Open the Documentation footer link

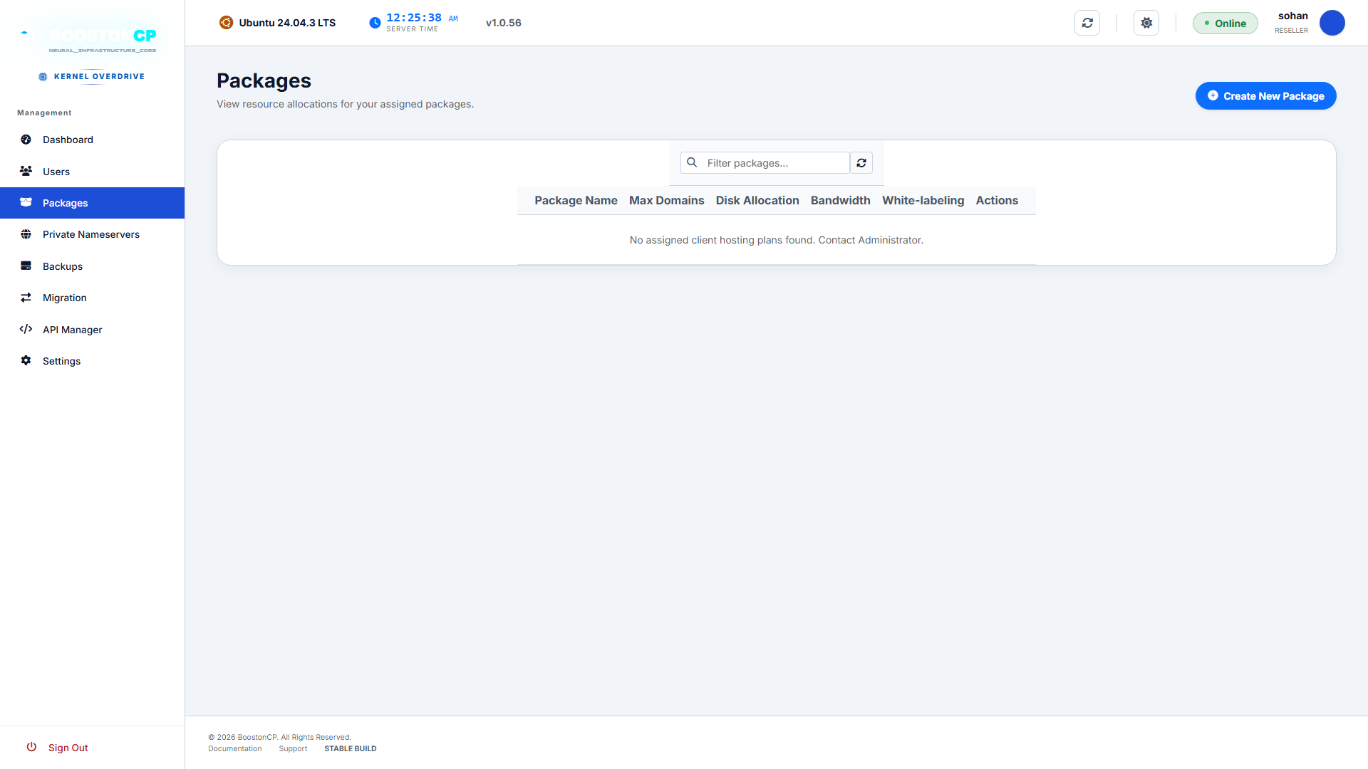click(x=235, y=748)
